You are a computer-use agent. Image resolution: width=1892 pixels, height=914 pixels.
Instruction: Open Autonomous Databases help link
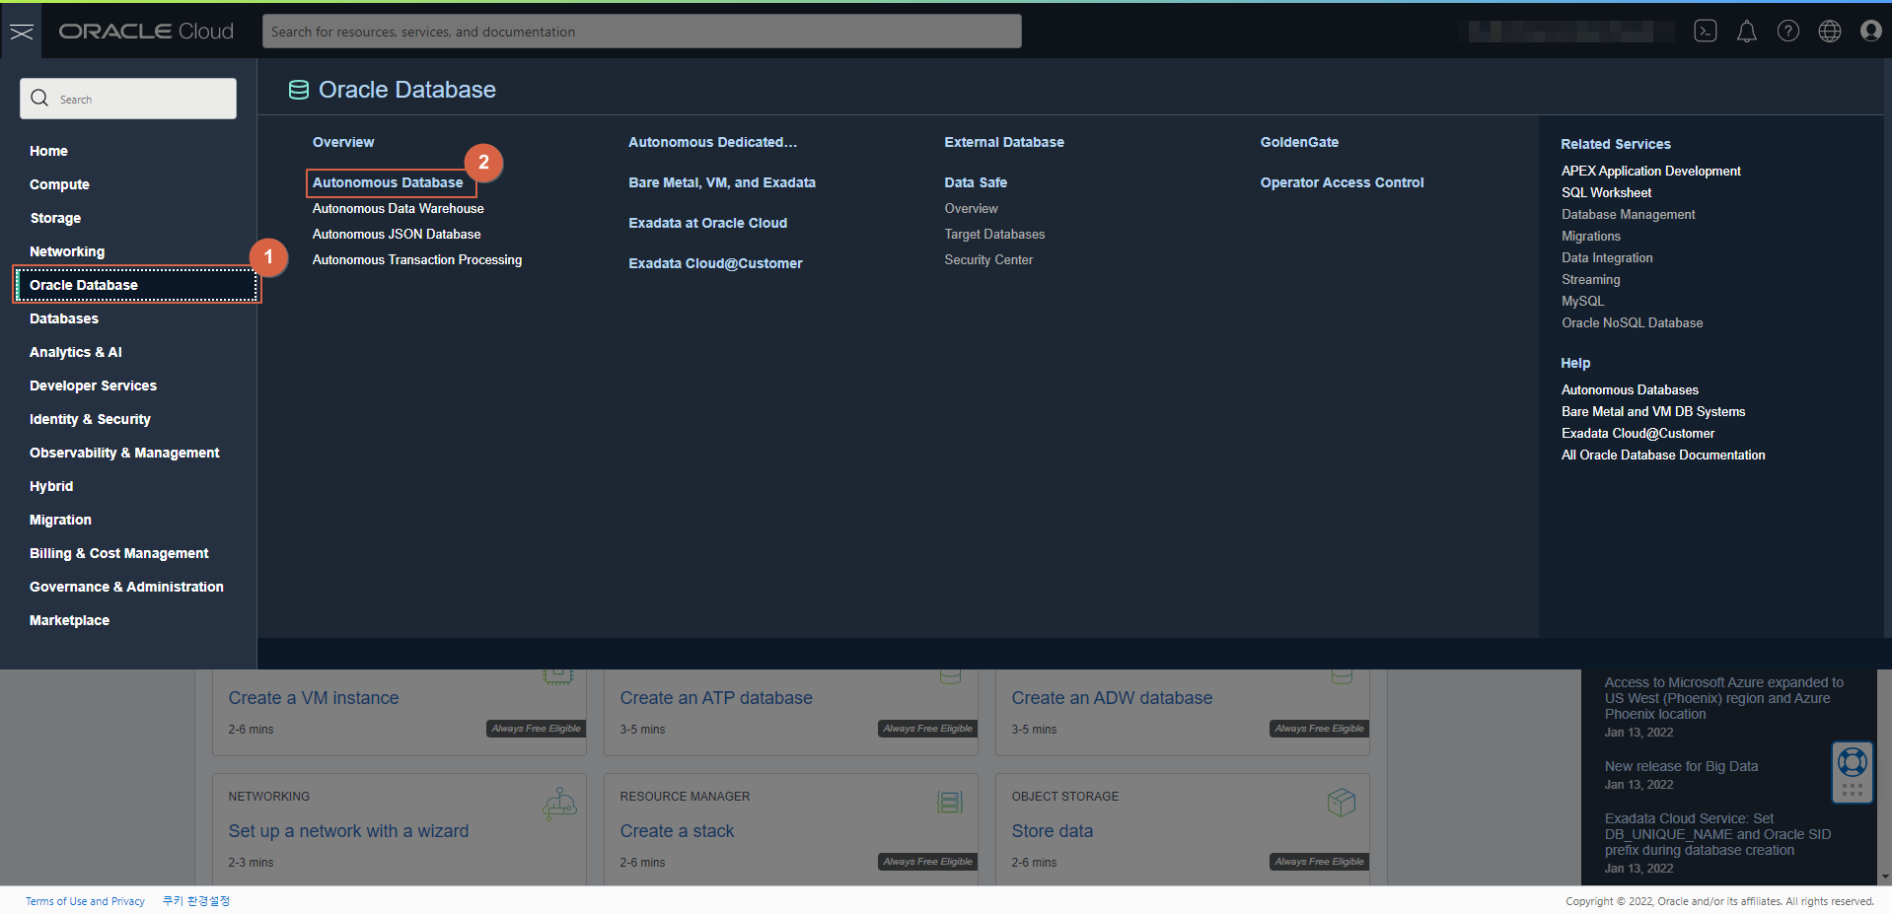click(x=1630, y=389)
